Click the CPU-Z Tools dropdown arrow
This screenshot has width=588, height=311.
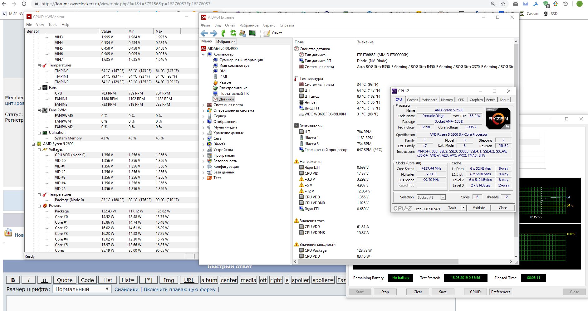coord(463,208)
